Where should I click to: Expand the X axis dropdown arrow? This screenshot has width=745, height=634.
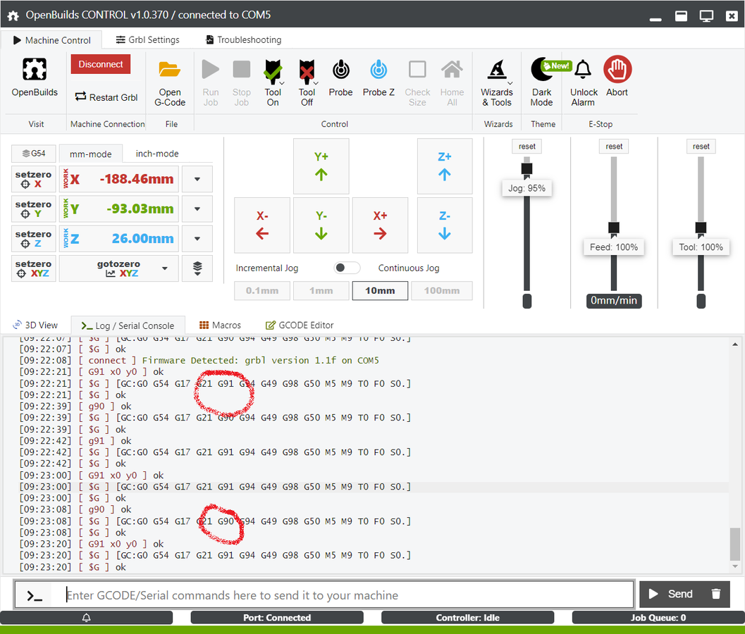[197, 179]
